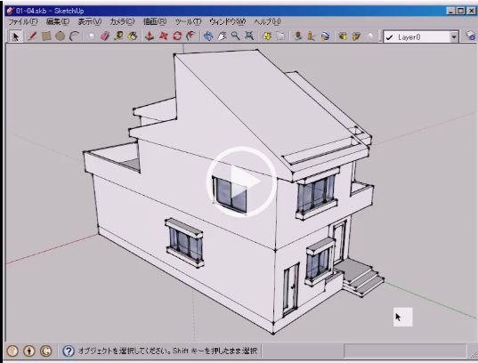Select the Position Camera icon
478x363 pixels.
click(298, 36)
